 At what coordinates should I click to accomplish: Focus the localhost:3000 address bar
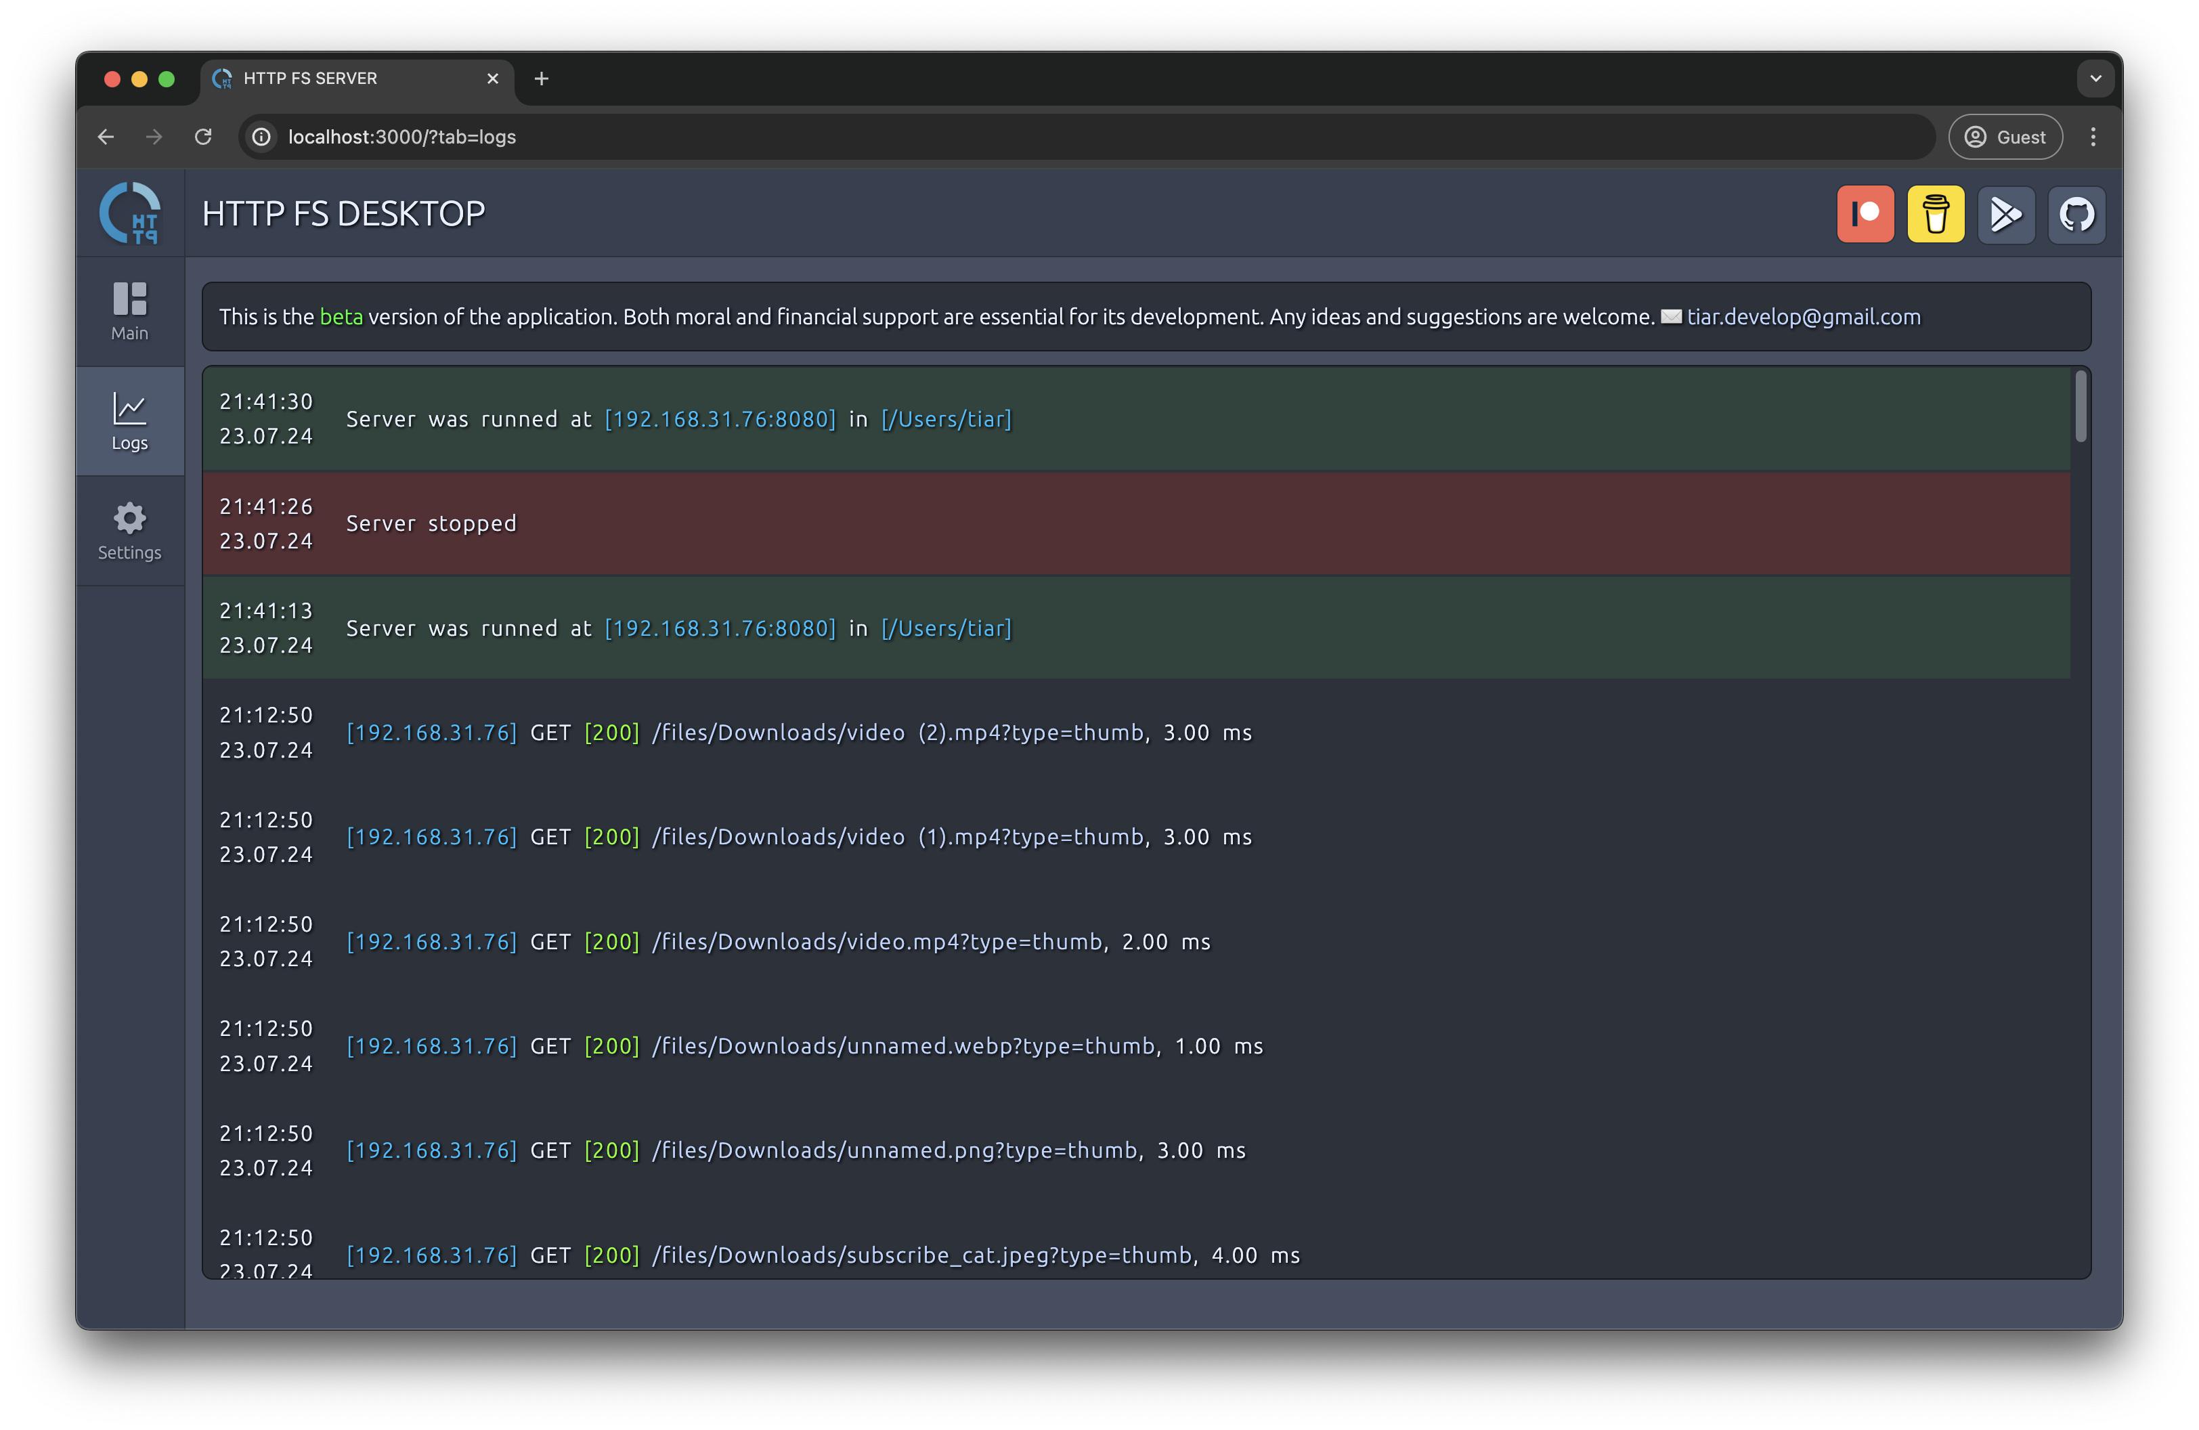(1086, 137)
